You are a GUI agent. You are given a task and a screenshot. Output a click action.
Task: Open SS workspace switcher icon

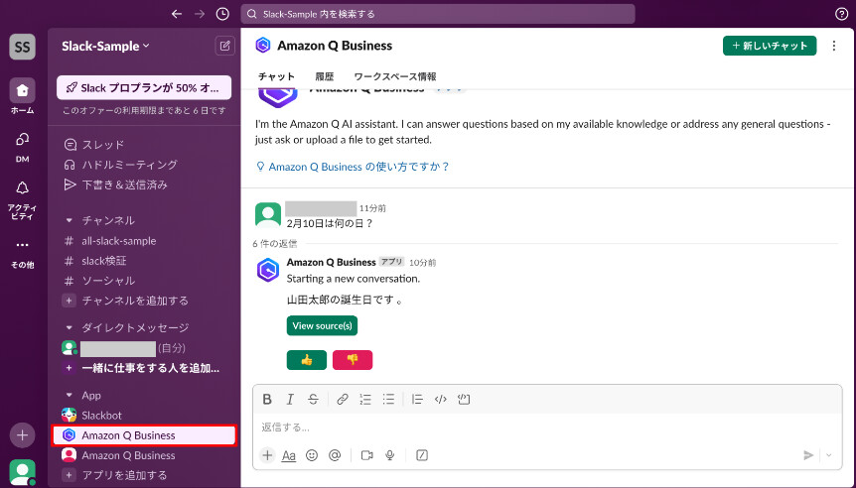tap(23, 47)
